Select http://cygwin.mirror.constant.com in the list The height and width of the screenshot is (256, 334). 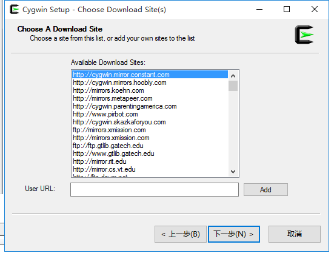(150, 75)
